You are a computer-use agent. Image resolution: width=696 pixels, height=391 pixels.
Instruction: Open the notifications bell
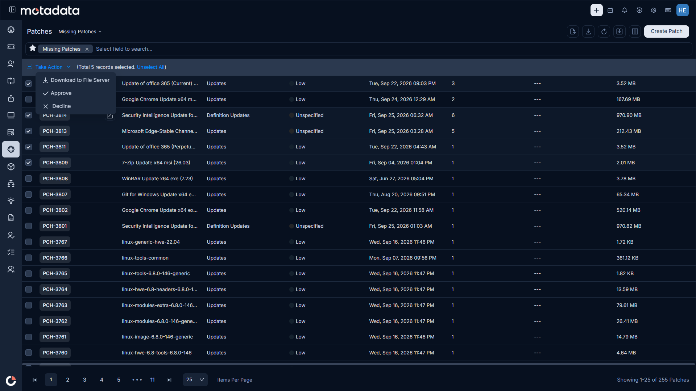tap(625, 10)
